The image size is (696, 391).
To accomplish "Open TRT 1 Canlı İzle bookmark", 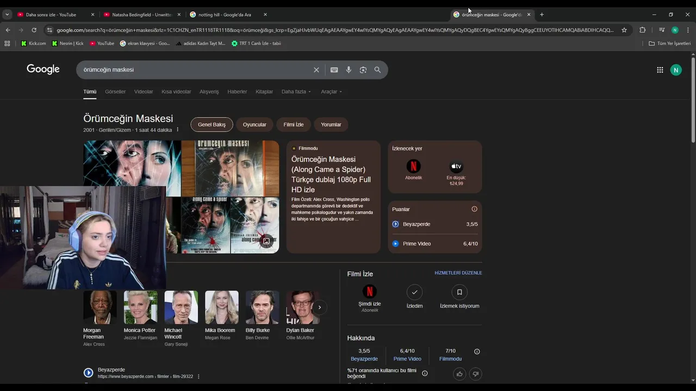I will point(256,43).
